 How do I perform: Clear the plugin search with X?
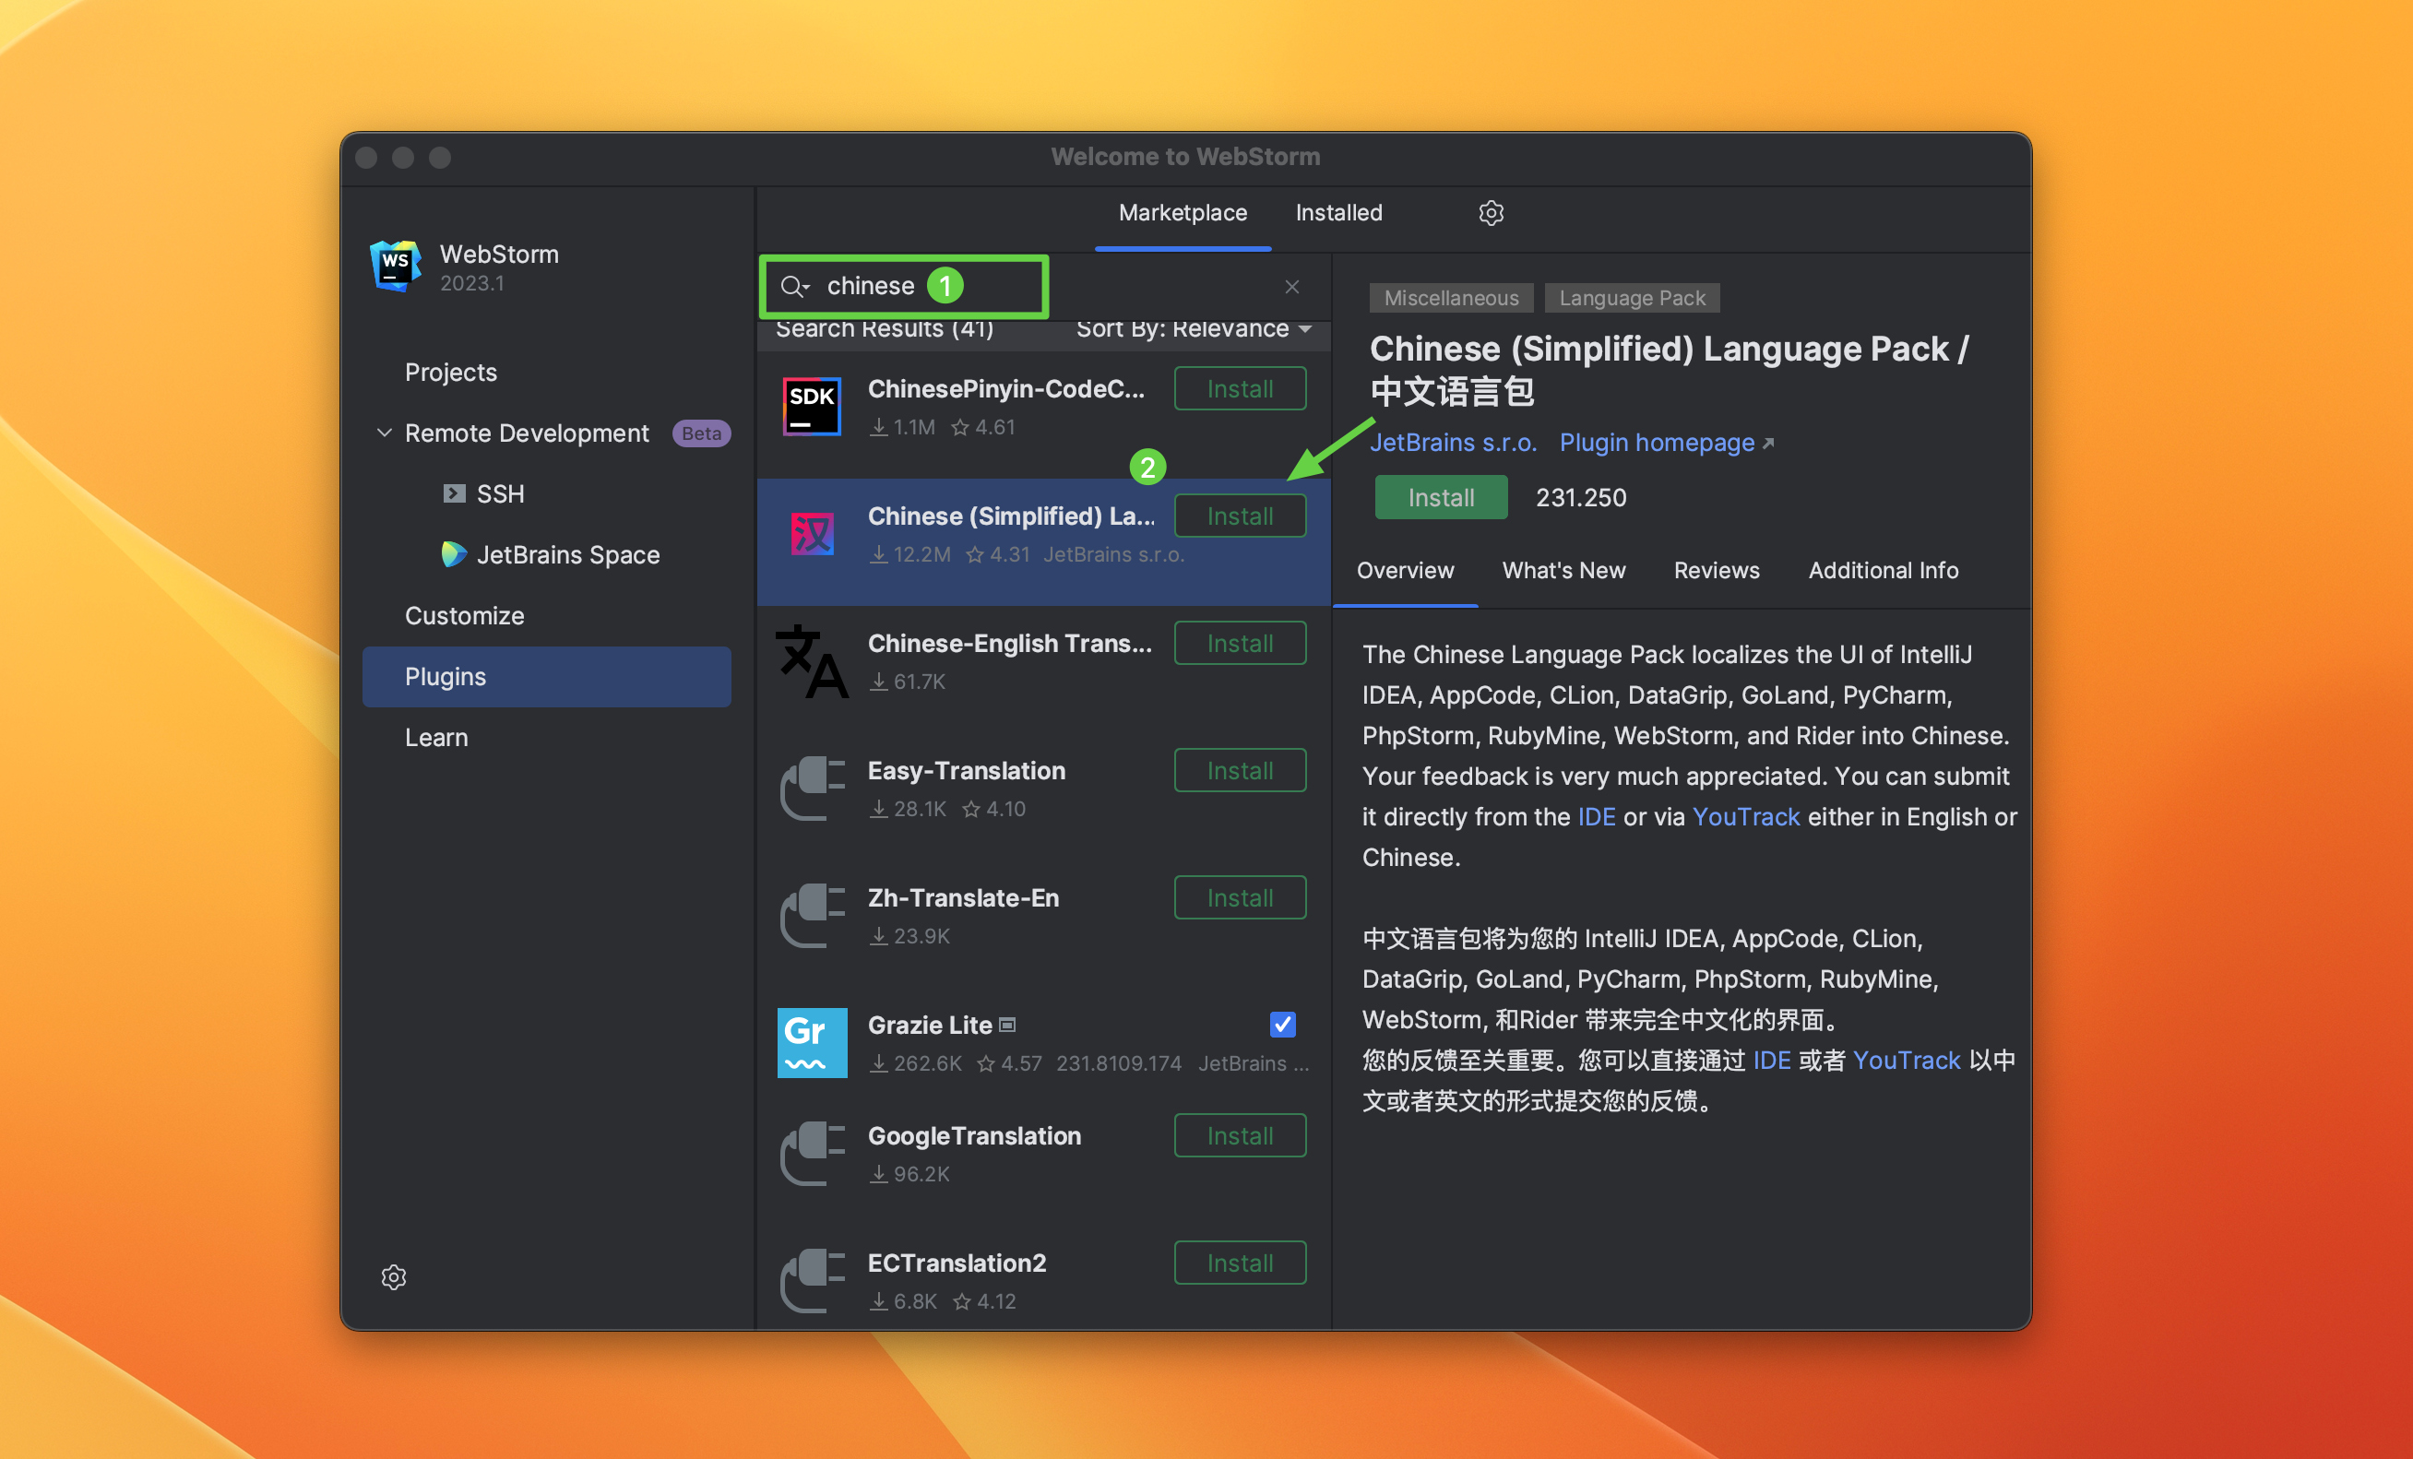(1291, 286)
